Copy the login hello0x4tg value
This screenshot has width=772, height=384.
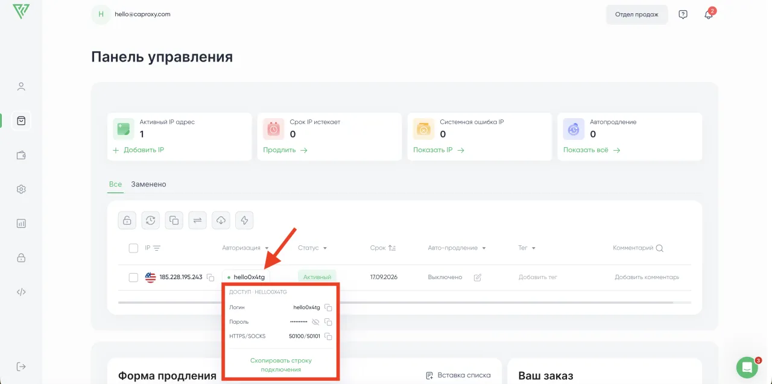328,307
